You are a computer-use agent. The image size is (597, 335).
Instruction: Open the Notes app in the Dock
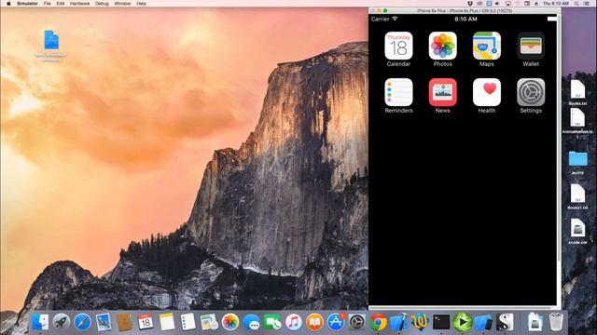(167, 322)
